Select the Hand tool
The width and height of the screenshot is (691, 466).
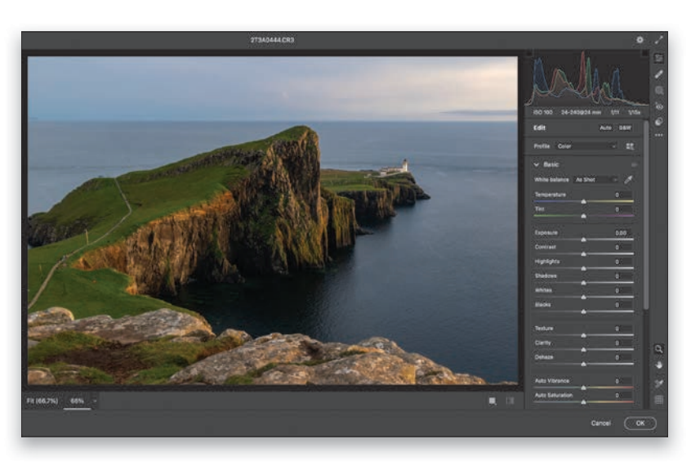point(658,365)
